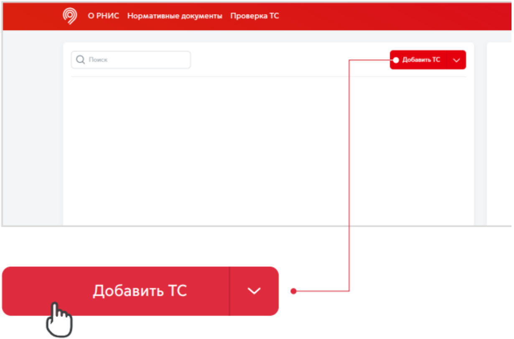The image size is (514, 339).
Task: Go to Проверка ТС page
Action: click(254, 16)
